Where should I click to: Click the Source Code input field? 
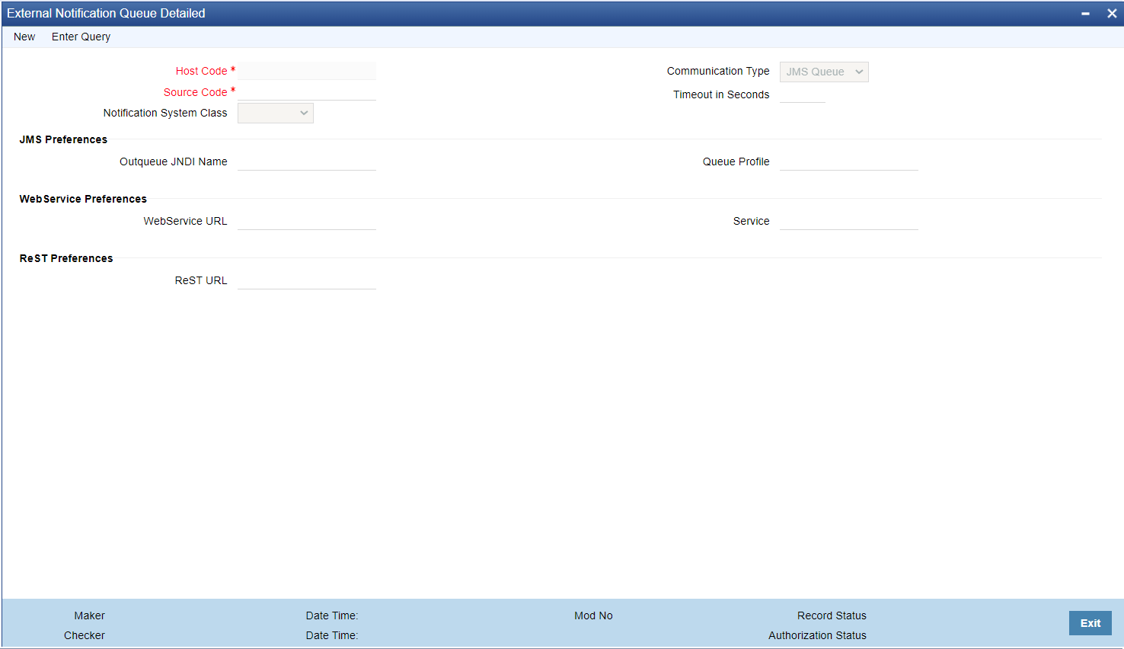(x=307, y=91)
